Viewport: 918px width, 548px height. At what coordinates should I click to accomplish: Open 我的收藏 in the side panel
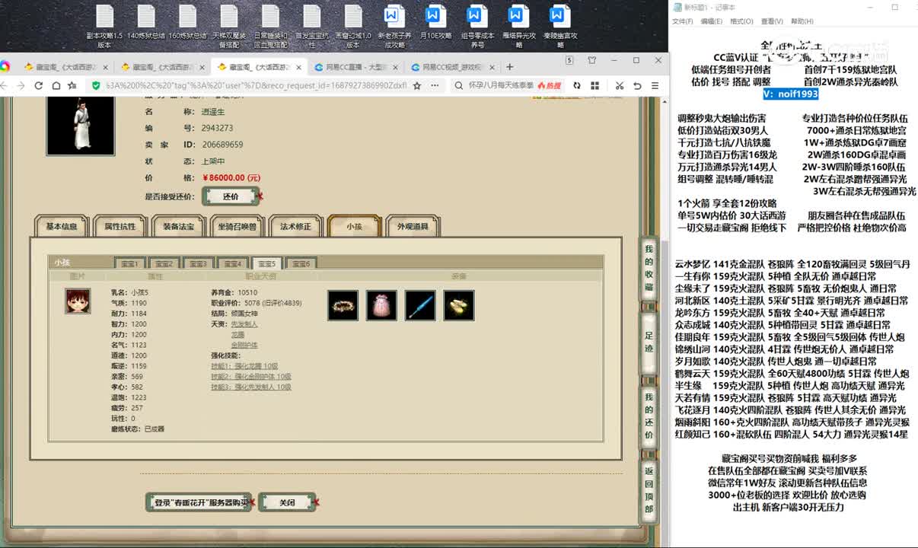point(649,268)
